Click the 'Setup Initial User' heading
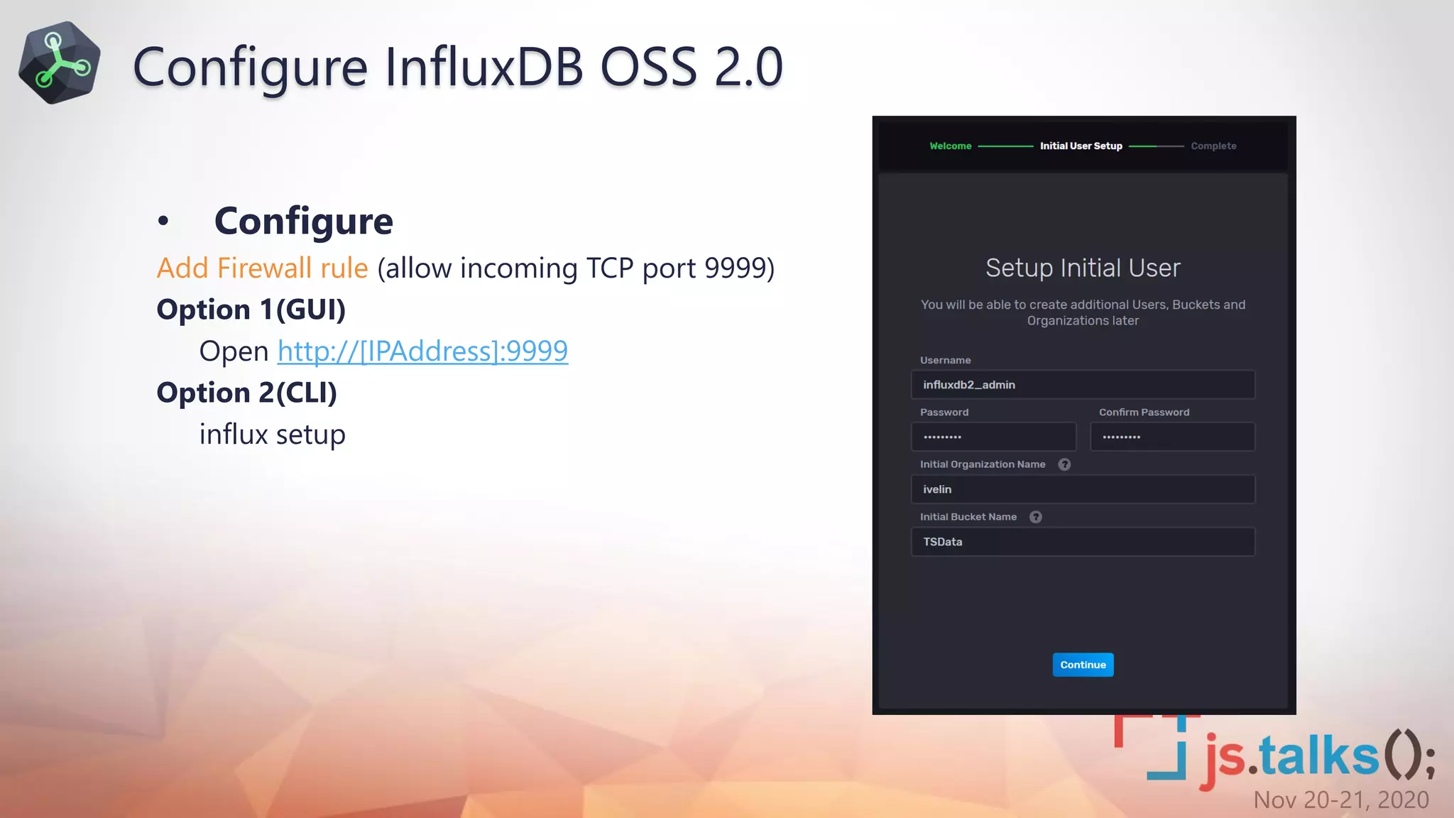This screenshot has width=1454, height=818. coord(1083,268)
